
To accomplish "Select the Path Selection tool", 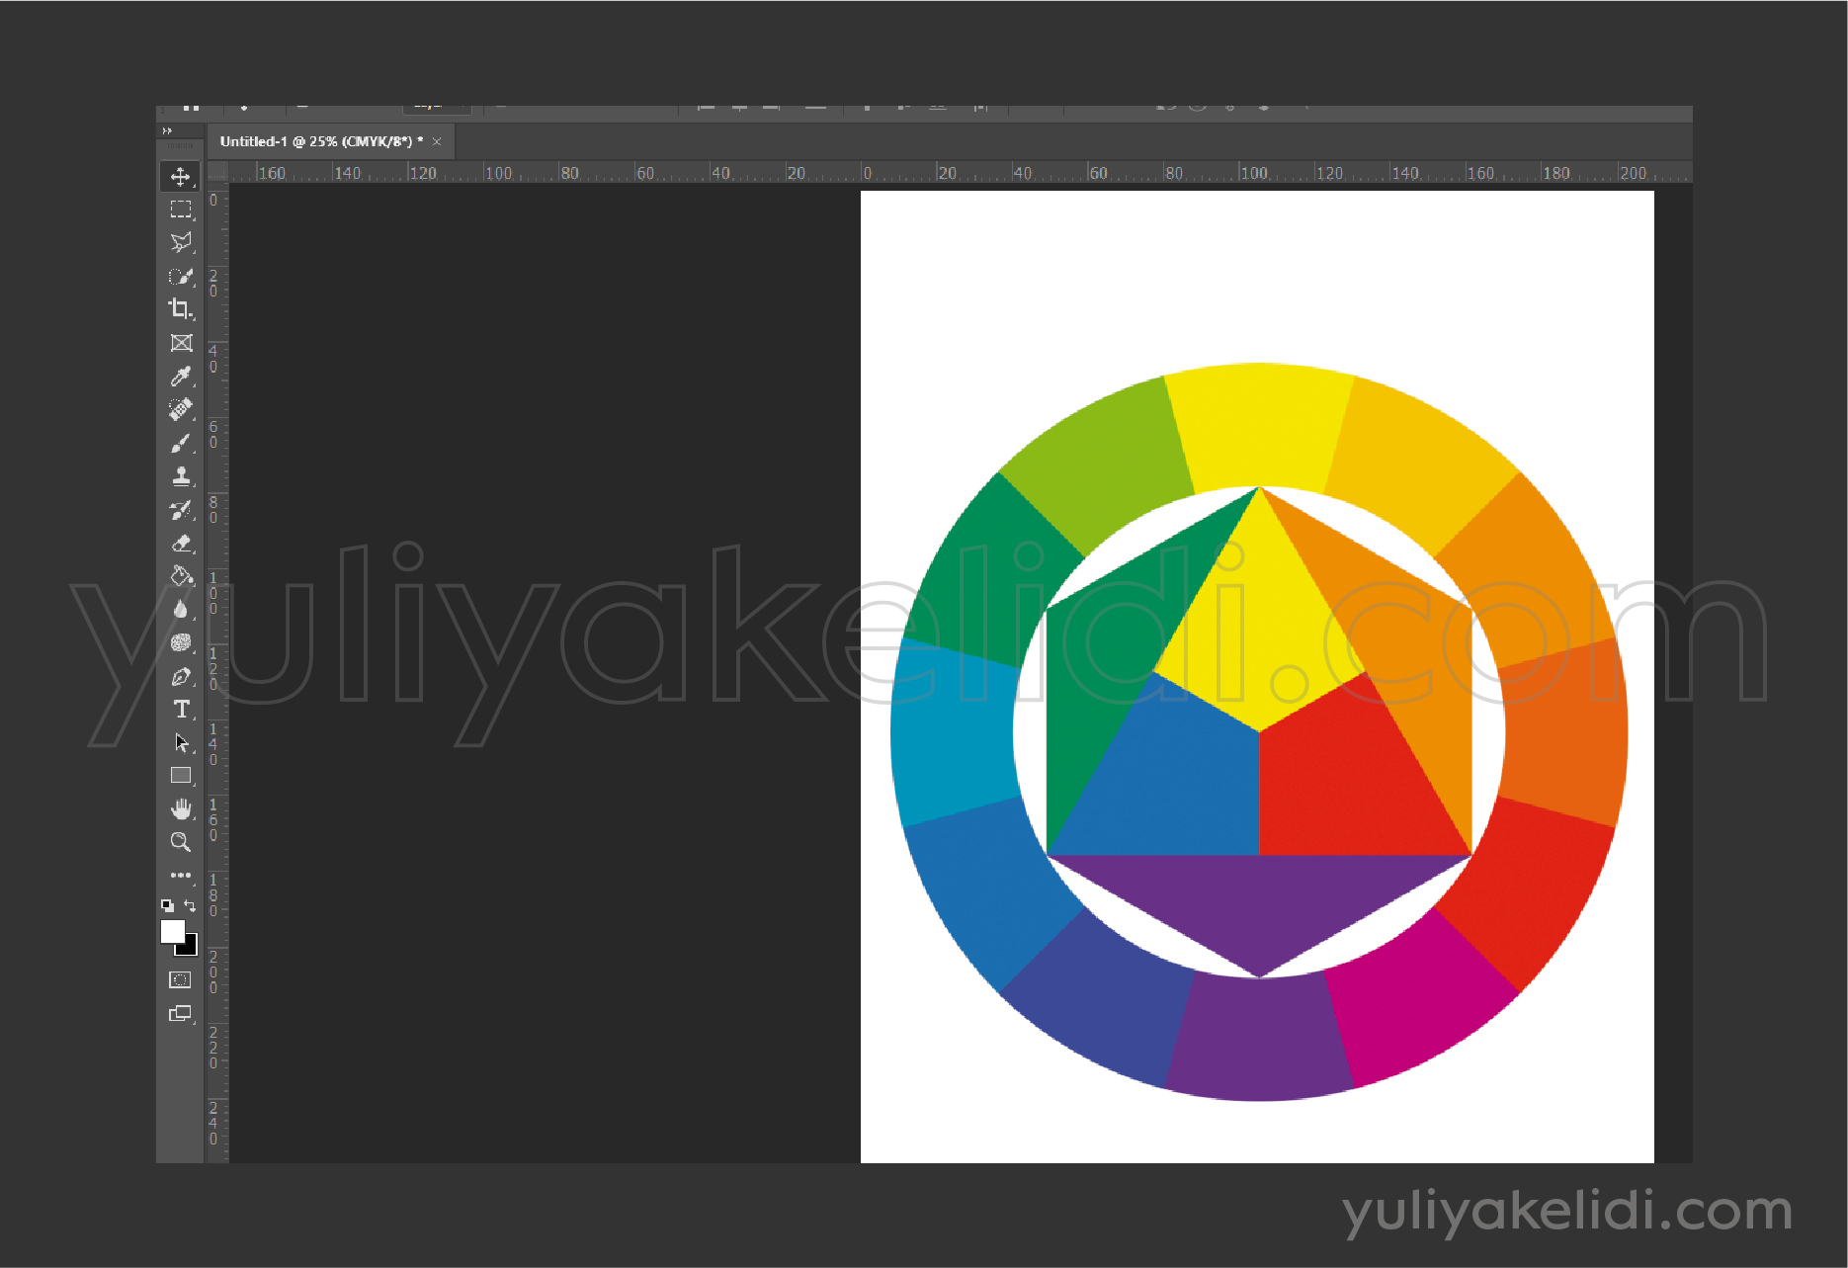I will point(180,742).
